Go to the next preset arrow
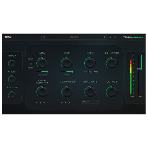Viewport: 148px width, 148px height. click(115, 37)
